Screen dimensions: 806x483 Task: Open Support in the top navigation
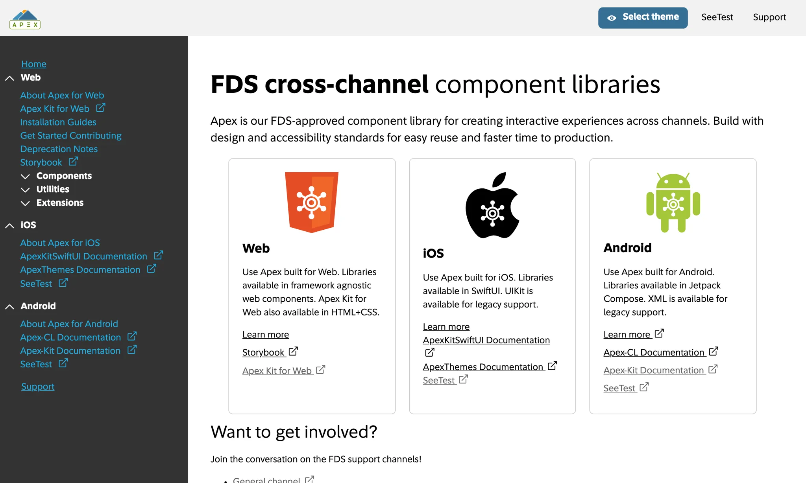coord(769,17)
